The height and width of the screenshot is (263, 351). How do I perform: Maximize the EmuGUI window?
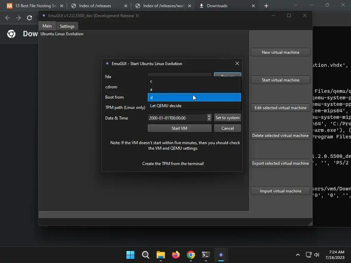click(x=289, y=15)
